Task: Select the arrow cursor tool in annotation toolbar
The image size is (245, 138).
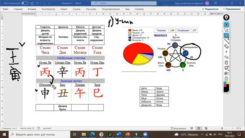Action: point(226,30)
